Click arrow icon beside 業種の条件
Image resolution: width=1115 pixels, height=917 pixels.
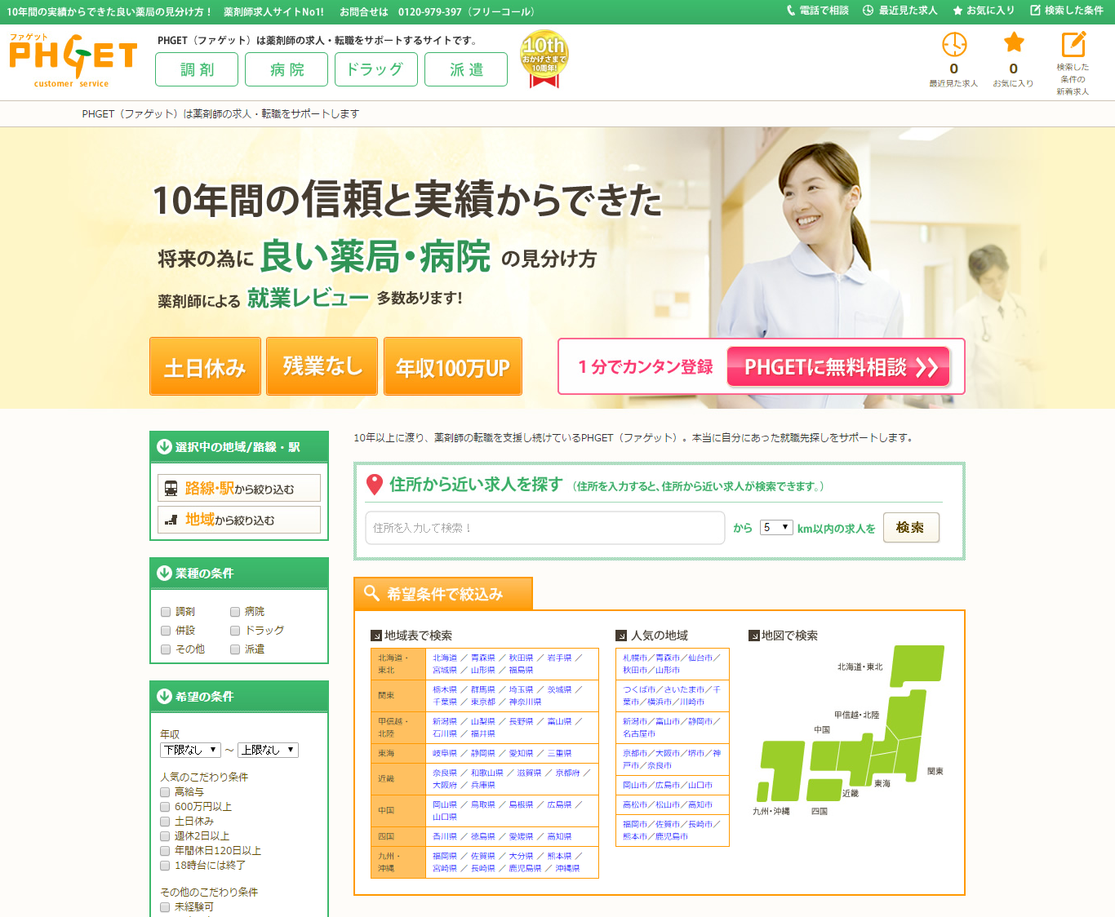click(164, 573)
